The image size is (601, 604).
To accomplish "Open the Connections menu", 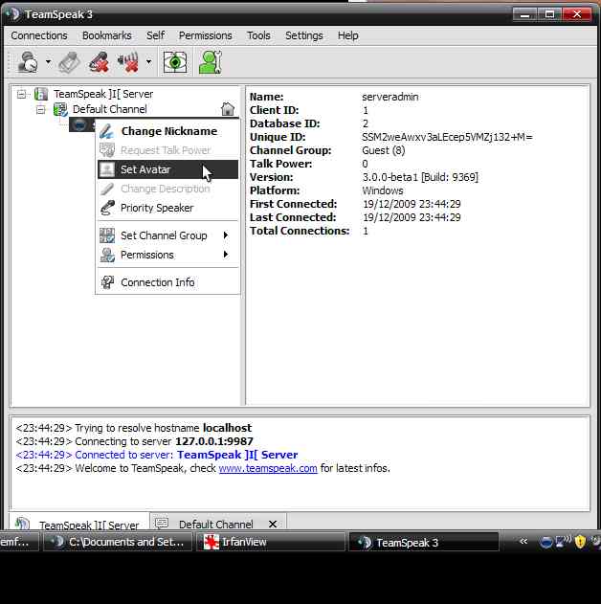I will coord(39,35).
